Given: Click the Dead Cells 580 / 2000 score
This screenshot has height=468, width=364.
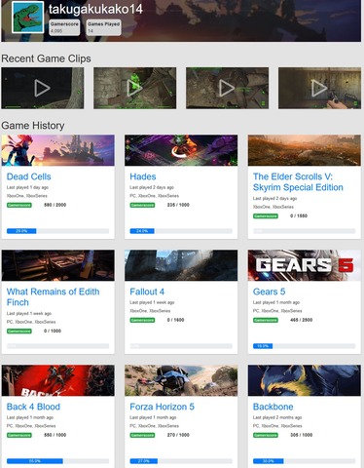Looking at the screenshot, I should pos(55,205).
